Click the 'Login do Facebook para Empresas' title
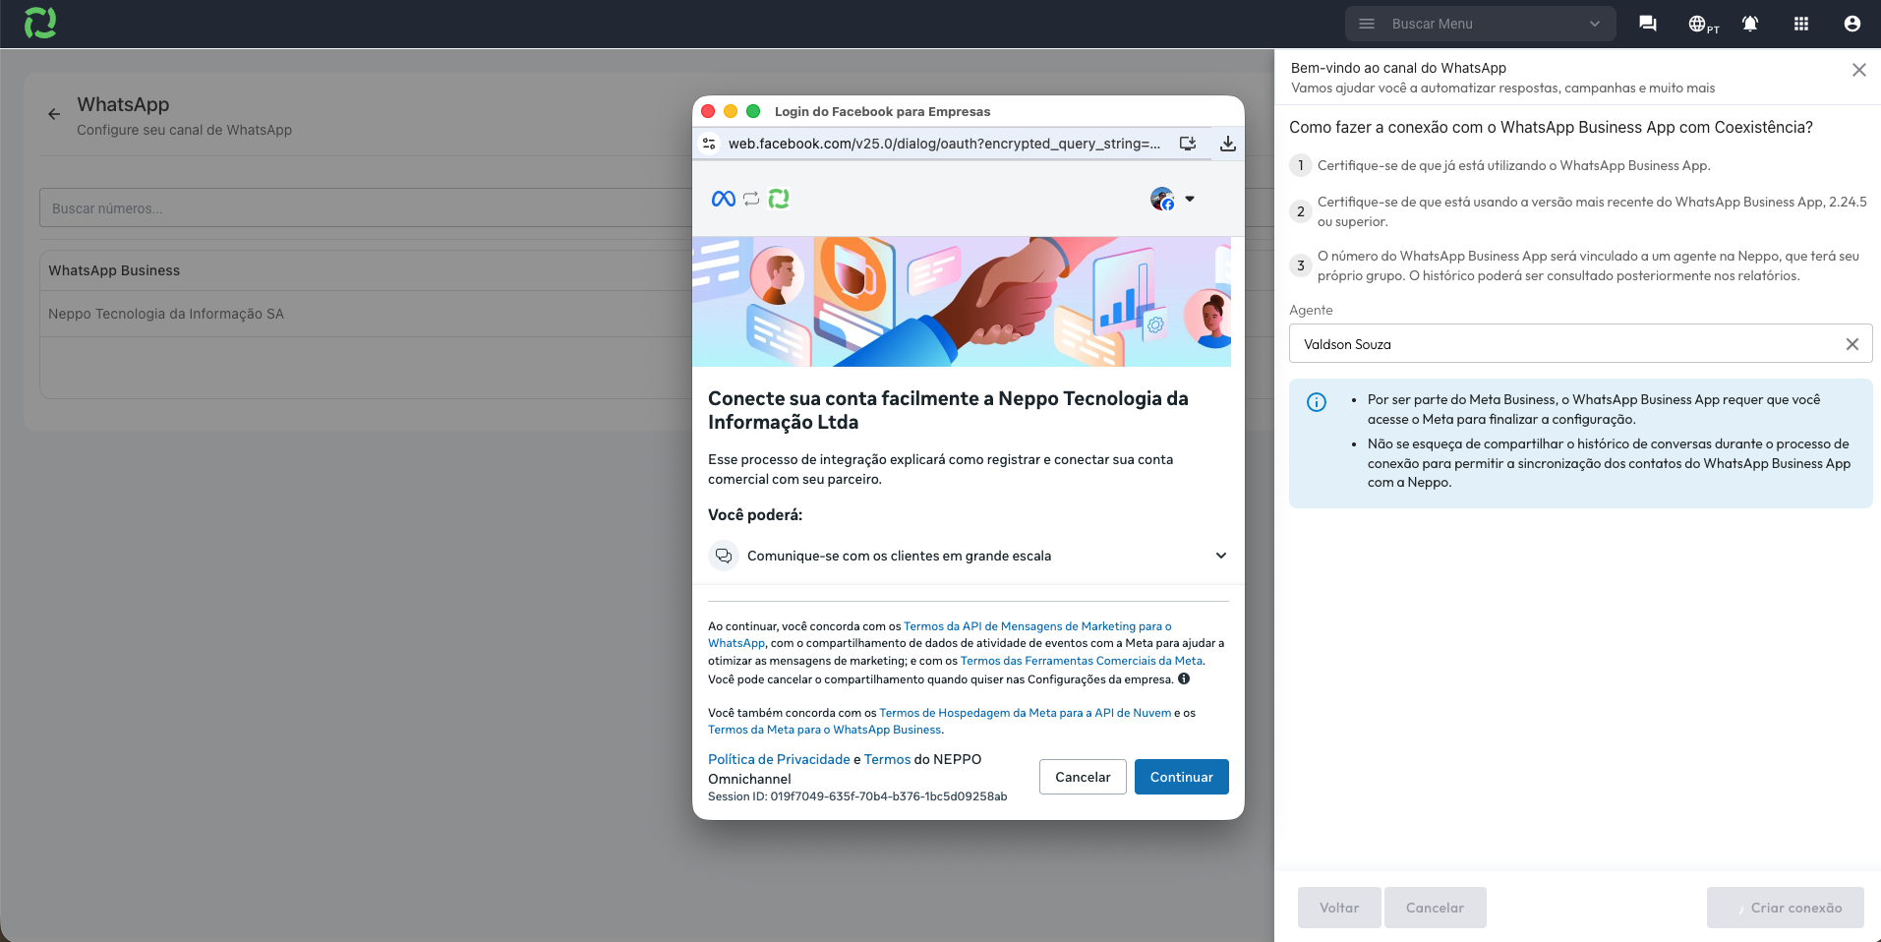 (882, 111)
